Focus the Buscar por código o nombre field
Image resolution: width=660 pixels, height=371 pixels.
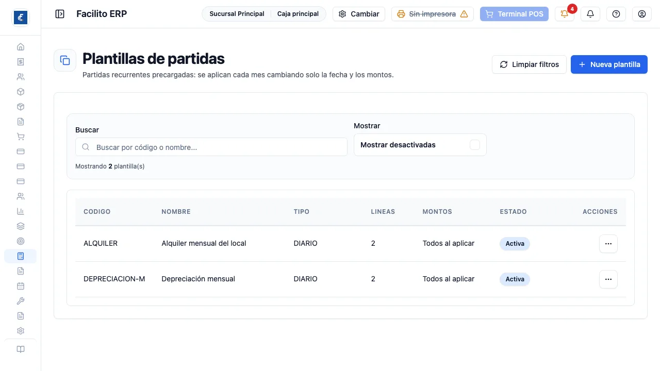tap(211, 147)
